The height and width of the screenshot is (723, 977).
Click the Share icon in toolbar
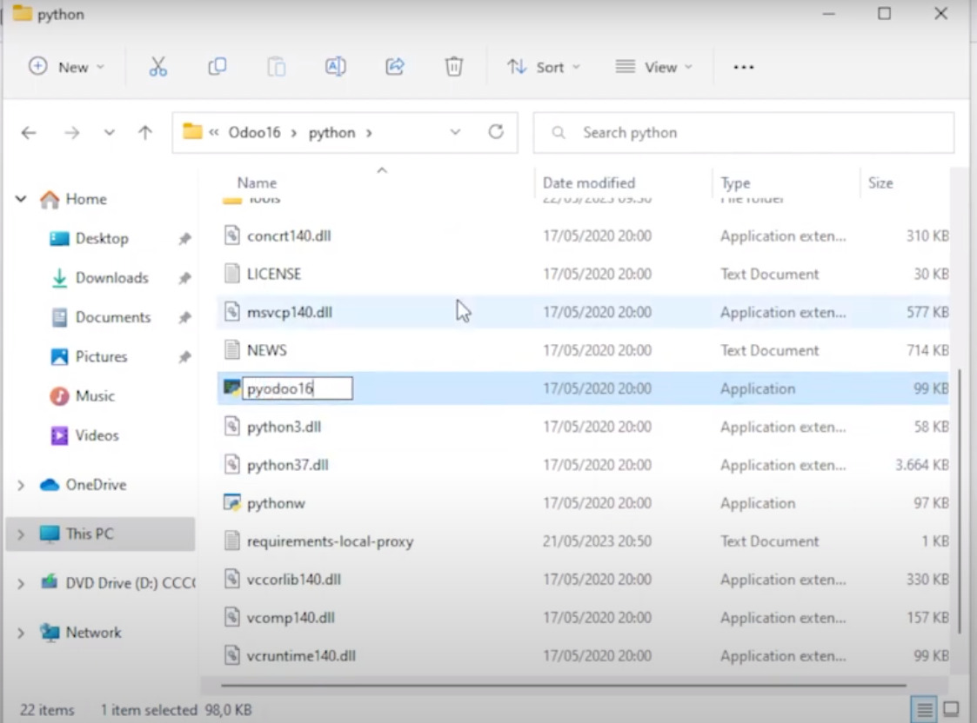(395, 67)
